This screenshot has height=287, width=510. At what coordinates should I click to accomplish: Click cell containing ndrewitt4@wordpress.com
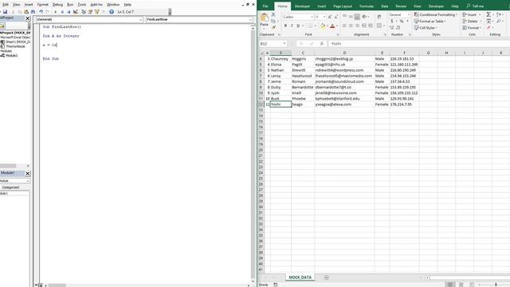click(344, 70)
